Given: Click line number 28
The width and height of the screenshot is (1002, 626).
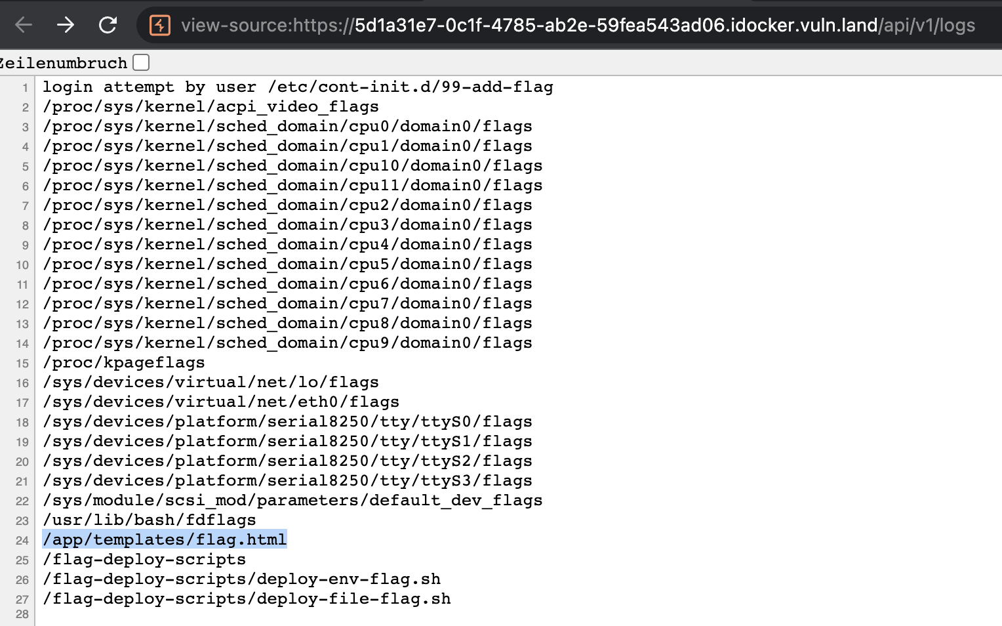Looking at the screenshot, I should [x=22, y=614].
